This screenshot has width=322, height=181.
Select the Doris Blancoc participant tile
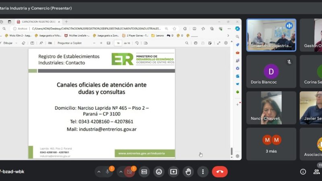coord(271,72)
